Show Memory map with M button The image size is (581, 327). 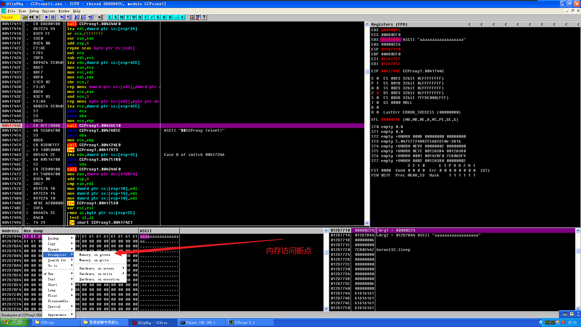click(122, 17)
